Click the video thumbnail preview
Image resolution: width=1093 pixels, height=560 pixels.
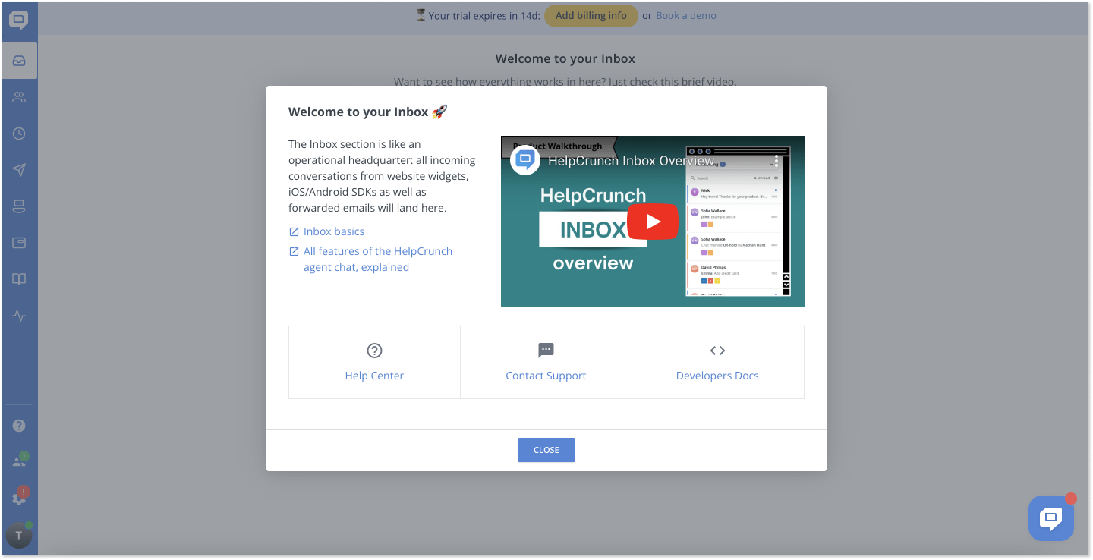coord(653,222)
